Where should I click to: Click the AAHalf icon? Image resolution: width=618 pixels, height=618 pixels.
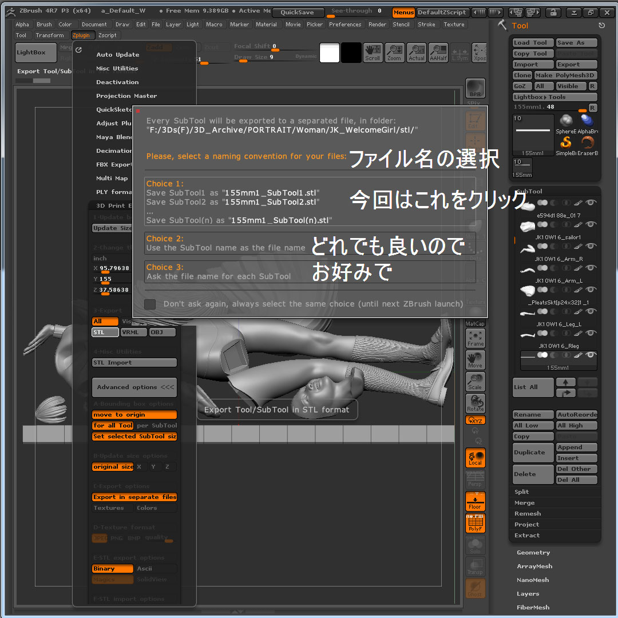click(438, 53)
